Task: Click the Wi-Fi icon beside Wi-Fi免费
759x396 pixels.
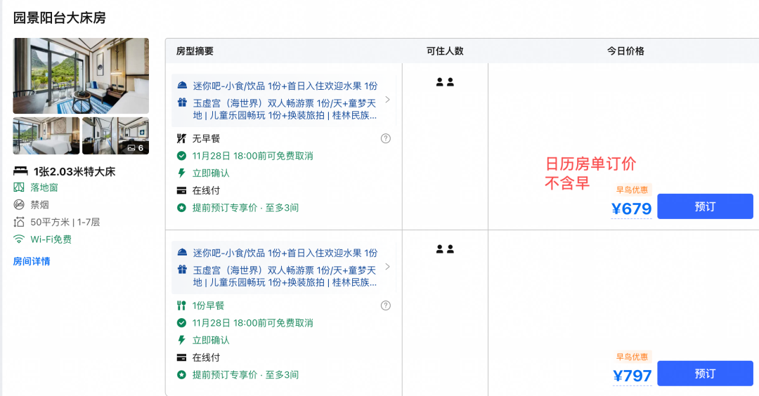Action: click(x=19, y=239)
